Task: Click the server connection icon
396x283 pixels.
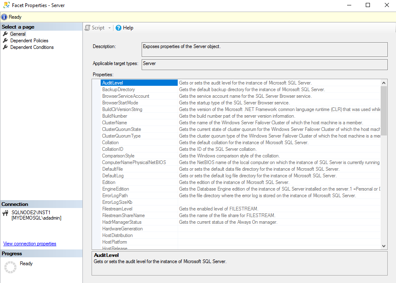Action: click(5, 213)
